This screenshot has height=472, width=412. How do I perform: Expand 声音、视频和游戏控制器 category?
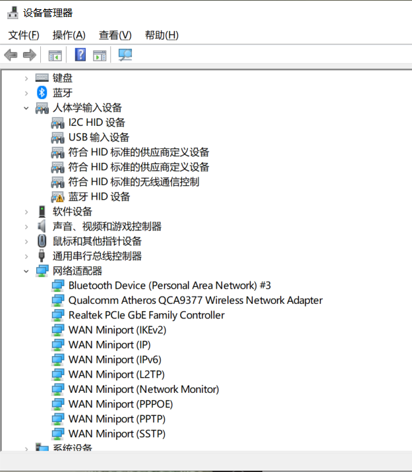point(26,227)
